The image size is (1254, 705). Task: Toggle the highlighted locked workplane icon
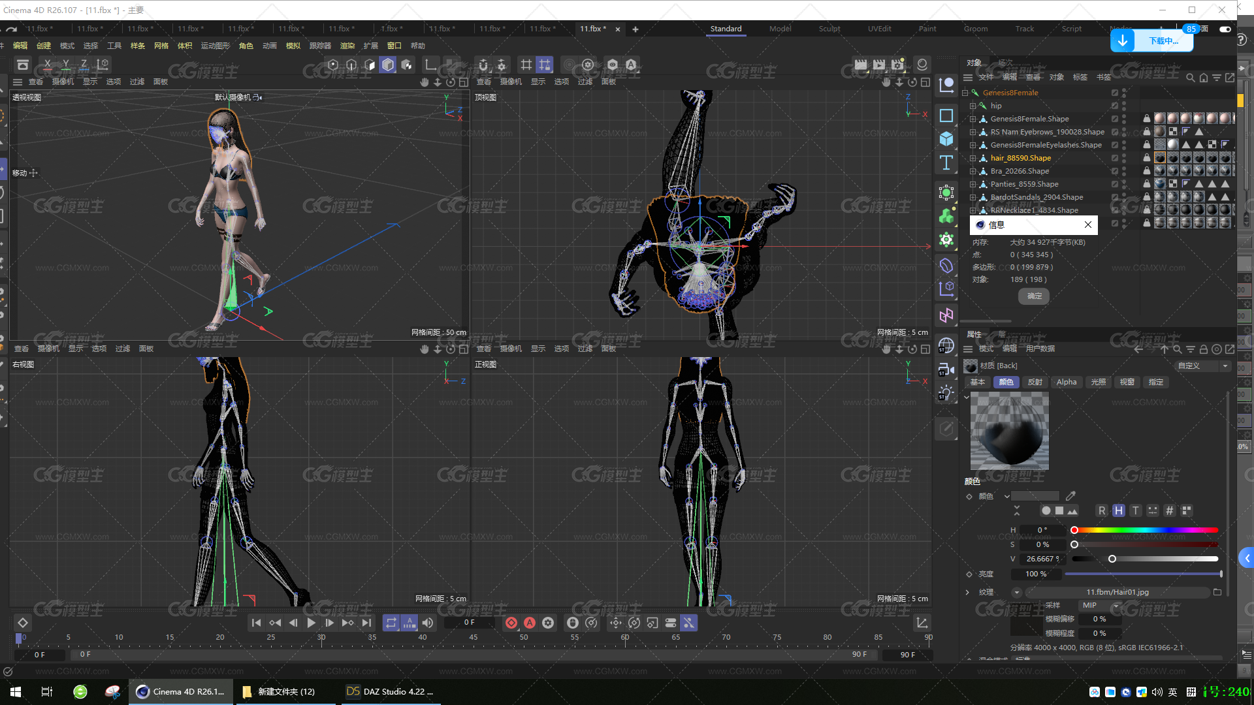(x=544, y=65)
